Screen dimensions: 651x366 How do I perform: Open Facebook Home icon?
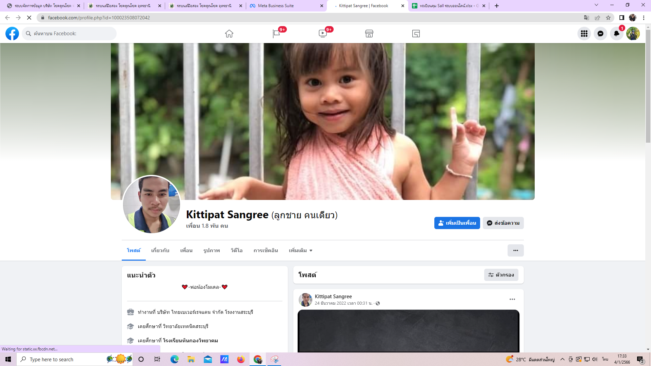coord(229,34)
